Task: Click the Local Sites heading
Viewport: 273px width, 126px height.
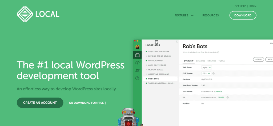Action: tap(152, 45)
